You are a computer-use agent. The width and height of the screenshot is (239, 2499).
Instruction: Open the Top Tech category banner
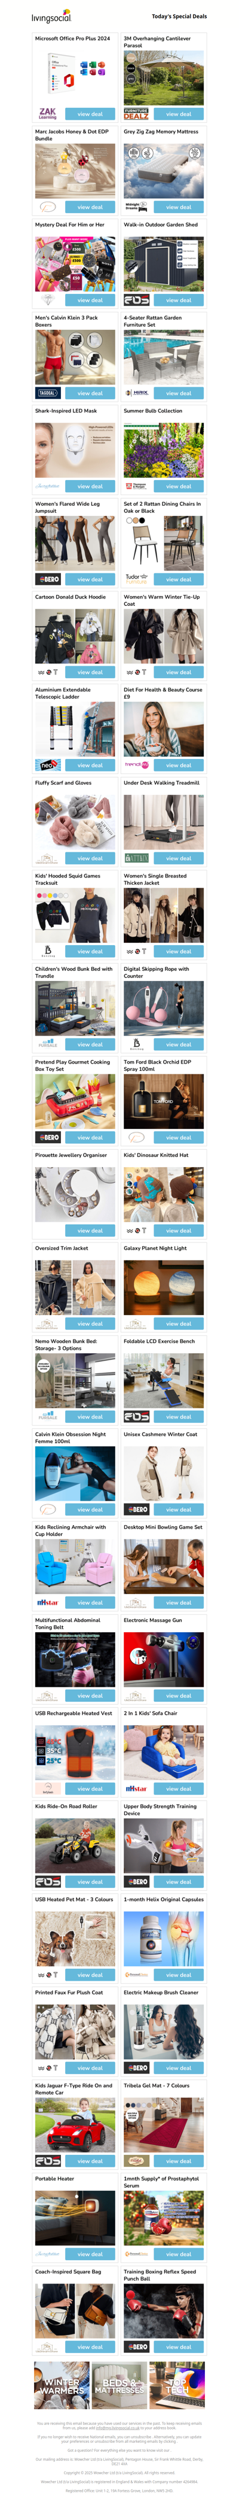tap(177, 2386)
